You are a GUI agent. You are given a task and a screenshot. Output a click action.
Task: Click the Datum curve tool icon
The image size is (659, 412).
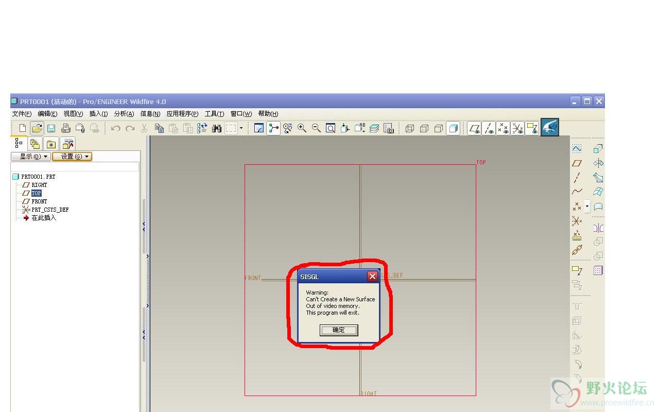pos(577,192)
